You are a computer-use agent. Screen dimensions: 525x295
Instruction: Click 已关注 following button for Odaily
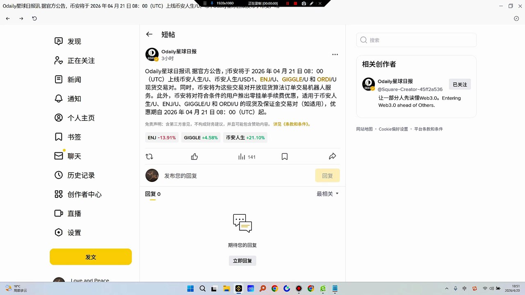(x=460, y=84)
